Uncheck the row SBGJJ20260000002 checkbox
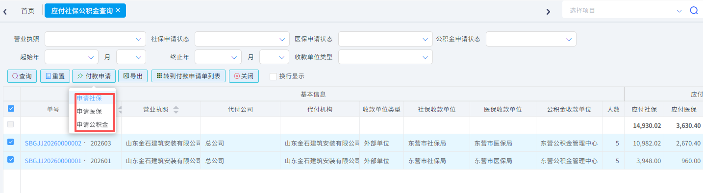 click(x=11, y=143)
